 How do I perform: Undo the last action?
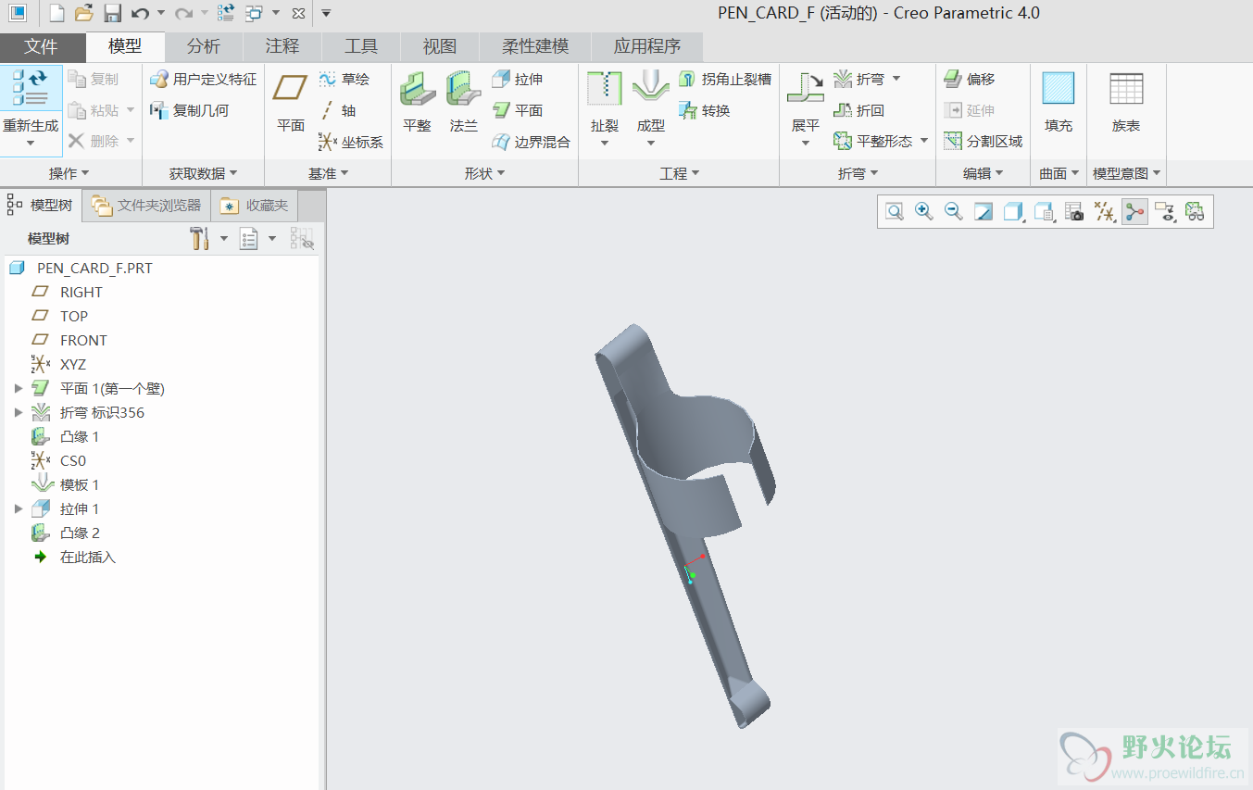coord(140,13)
